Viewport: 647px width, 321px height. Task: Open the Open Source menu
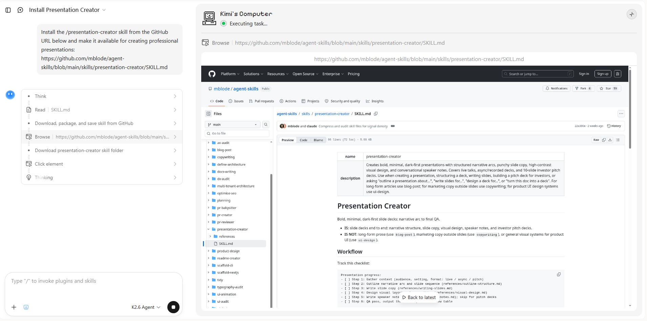point(305,74)
